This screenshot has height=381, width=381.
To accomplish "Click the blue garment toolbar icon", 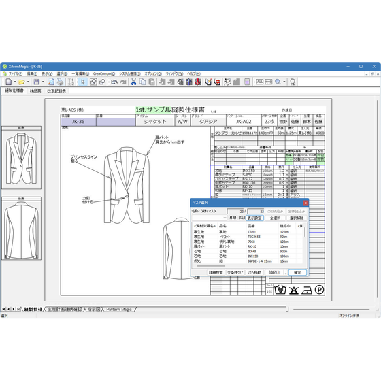I will point(189,82).
